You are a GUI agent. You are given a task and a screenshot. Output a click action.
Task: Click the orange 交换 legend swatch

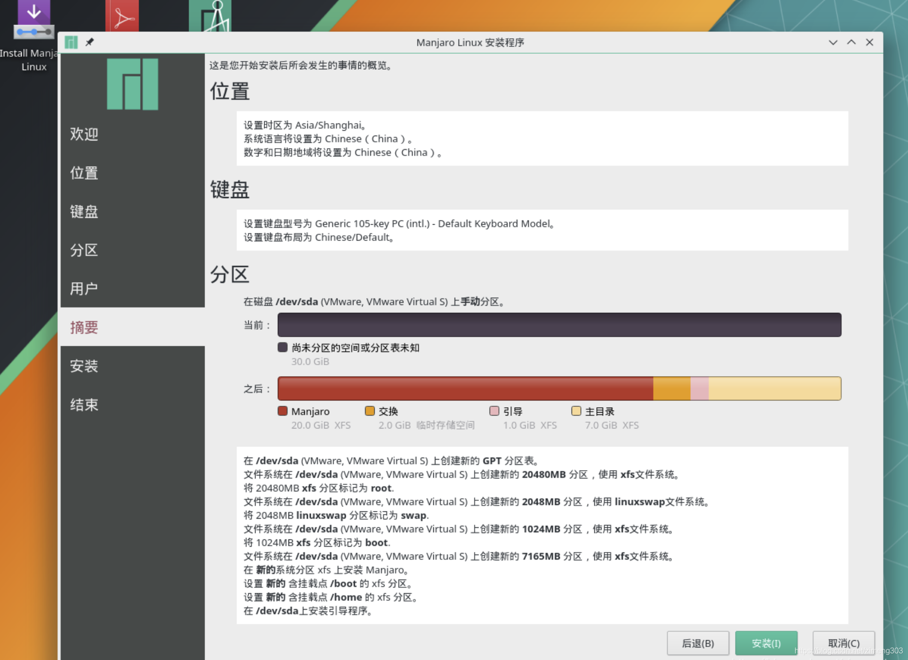pos(370,411)
